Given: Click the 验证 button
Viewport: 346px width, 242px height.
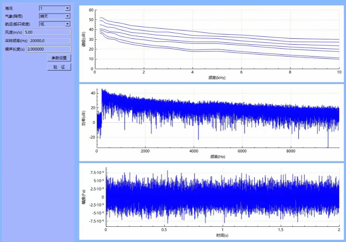Looking at the screenshot, I should click(x=59, y=67).
